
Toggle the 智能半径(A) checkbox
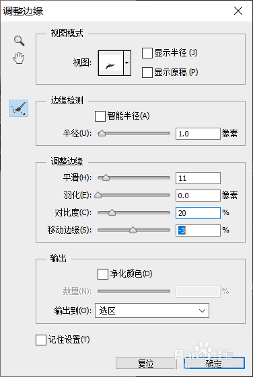100,116
